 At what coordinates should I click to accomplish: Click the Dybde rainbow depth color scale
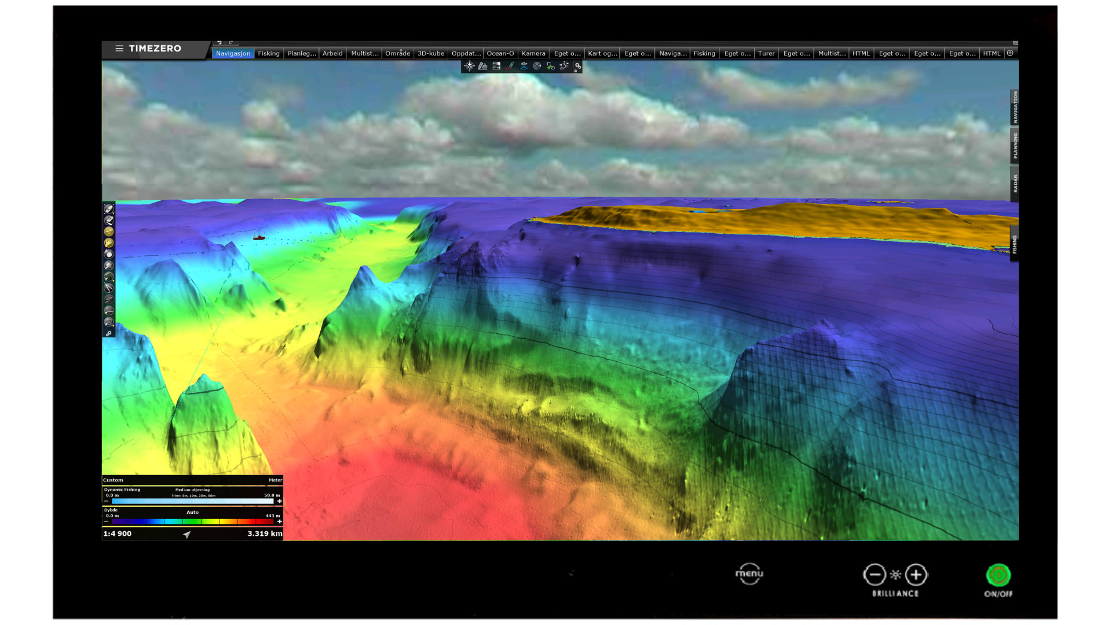pyautogui.click(x=192, y=521)
